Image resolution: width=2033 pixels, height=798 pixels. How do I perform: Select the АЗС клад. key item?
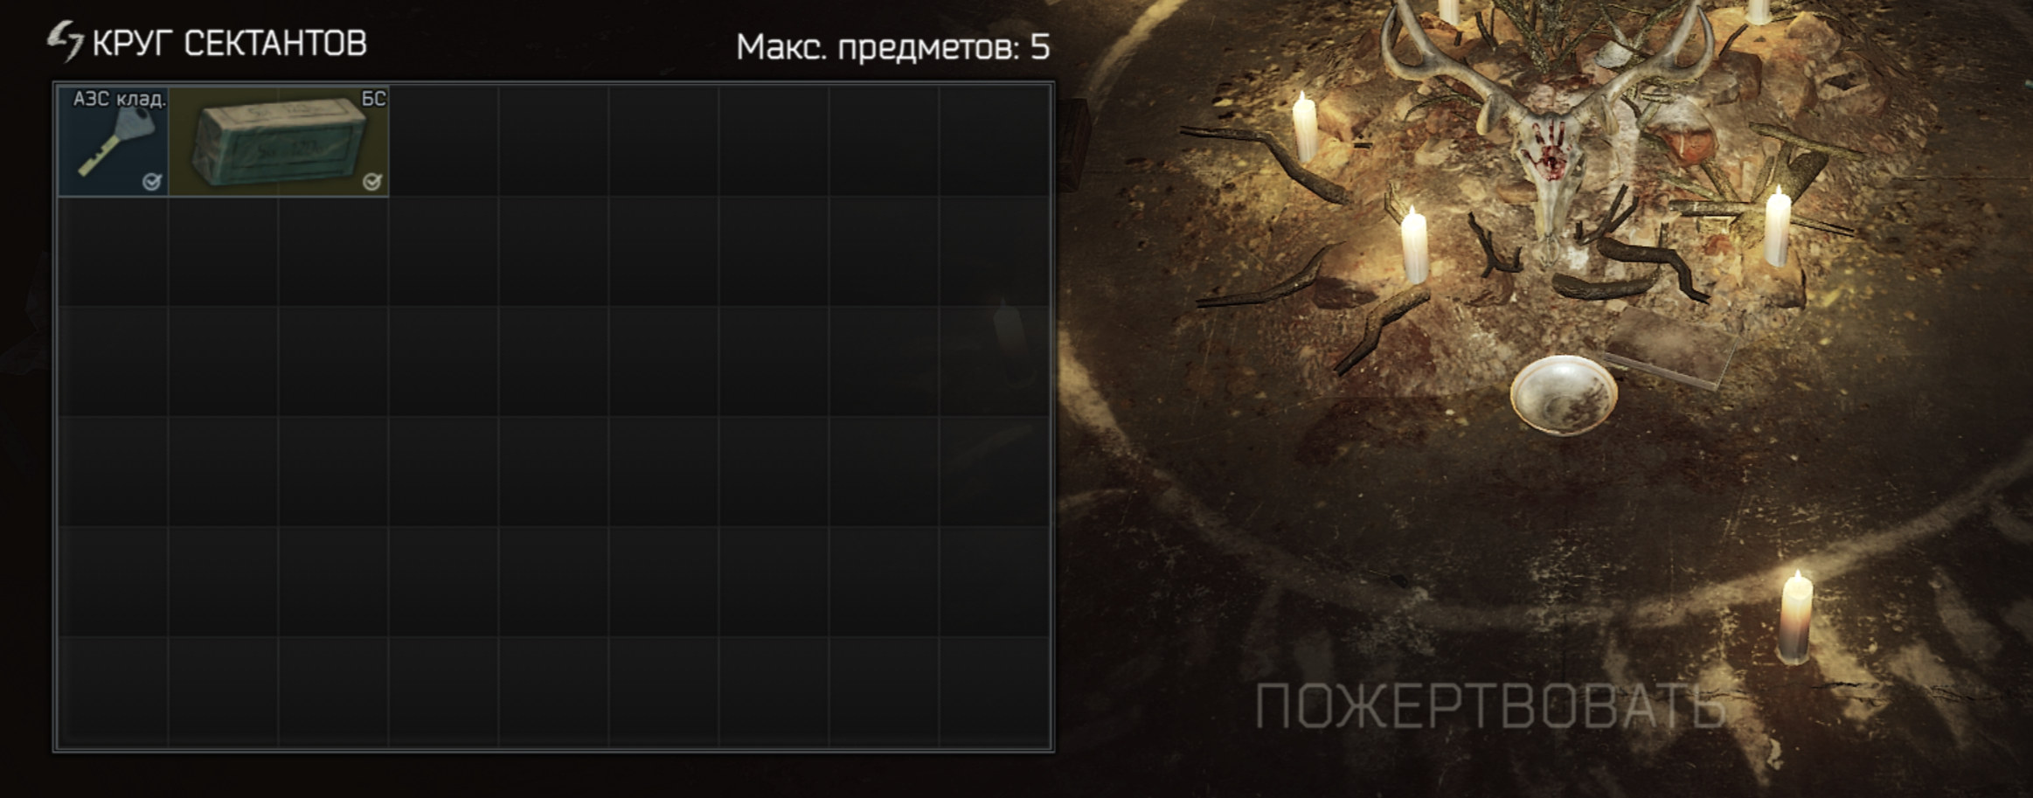click(x=114, y=141)
